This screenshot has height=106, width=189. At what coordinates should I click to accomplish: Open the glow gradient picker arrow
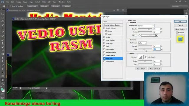pos(157,35)
